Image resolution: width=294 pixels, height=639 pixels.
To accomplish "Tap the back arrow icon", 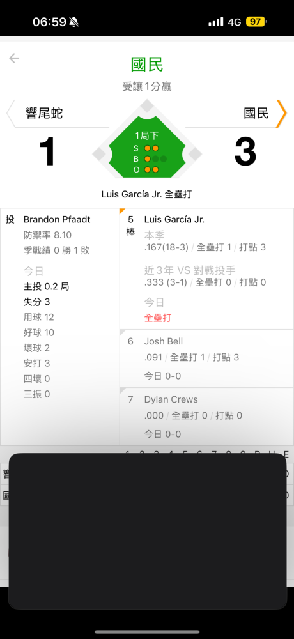I will [14, 58].
